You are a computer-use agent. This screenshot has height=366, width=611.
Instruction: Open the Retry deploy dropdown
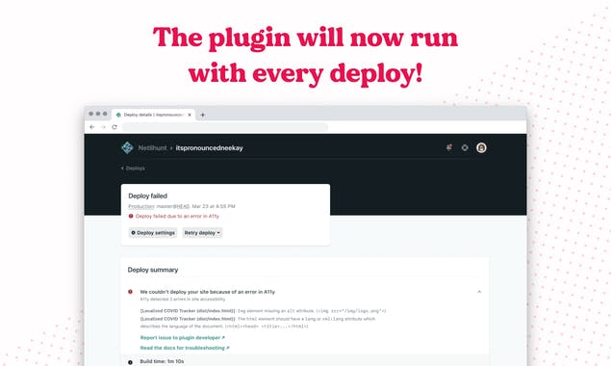[x=202, y=232]
